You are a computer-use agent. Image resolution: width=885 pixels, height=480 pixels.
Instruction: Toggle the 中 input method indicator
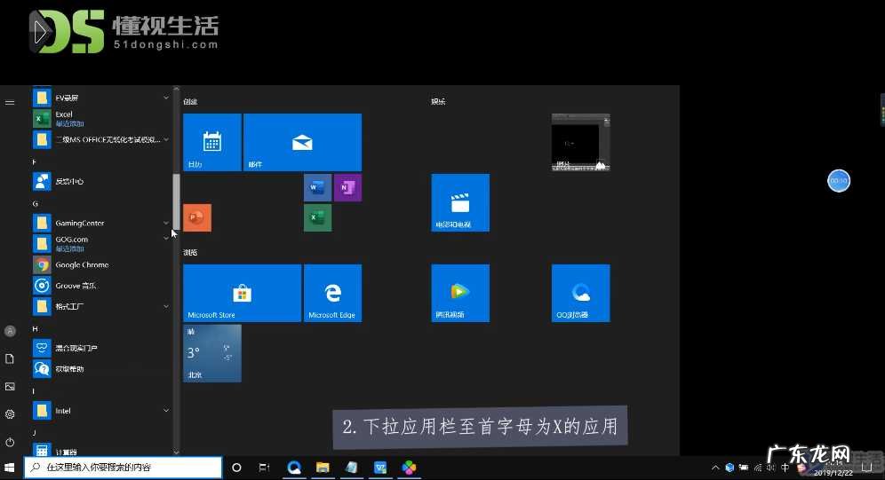785,468
